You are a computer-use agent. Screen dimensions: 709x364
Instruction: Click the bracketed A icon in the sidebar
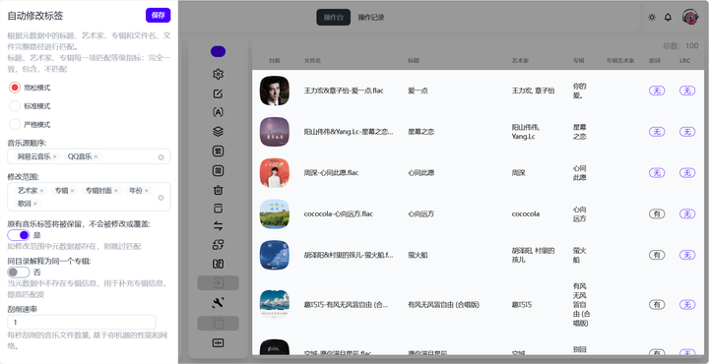pos(218,112)
